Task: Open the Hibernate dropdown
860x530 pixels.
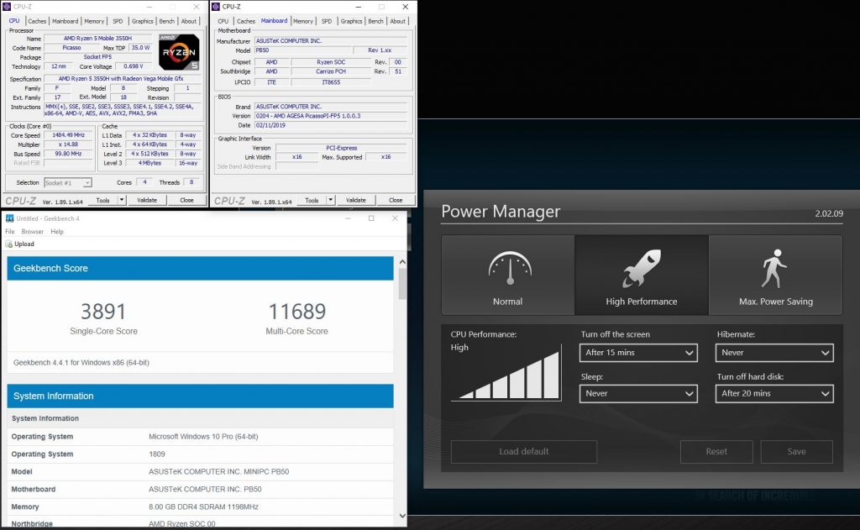Action: tap(774, 353)
